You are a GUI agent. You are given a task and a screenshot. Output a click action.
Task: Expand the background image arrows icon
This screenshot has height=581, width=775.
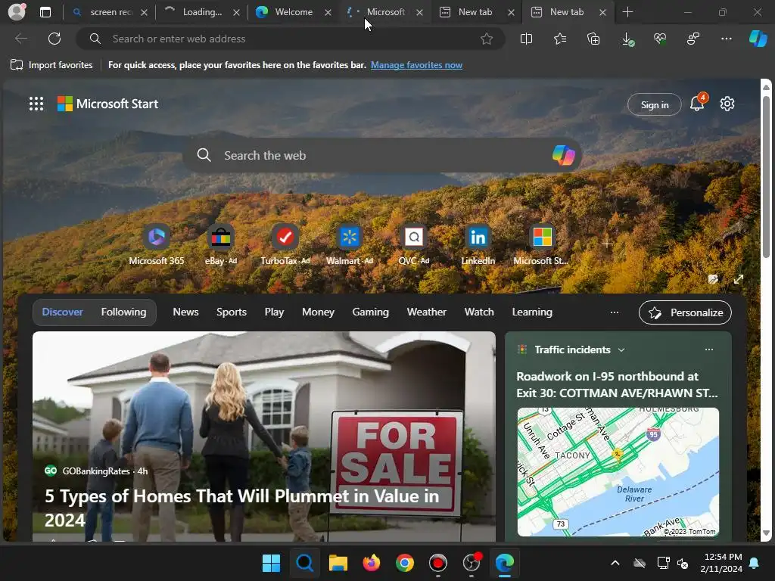739,279
